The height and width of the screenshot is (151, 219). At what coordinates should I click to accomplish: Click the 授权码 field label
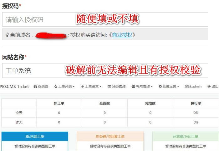coord(10,6)
